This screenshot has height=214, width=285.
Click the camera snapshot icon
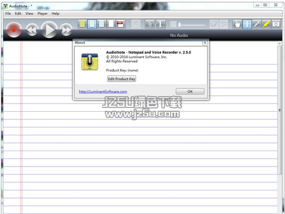(276, 24)
